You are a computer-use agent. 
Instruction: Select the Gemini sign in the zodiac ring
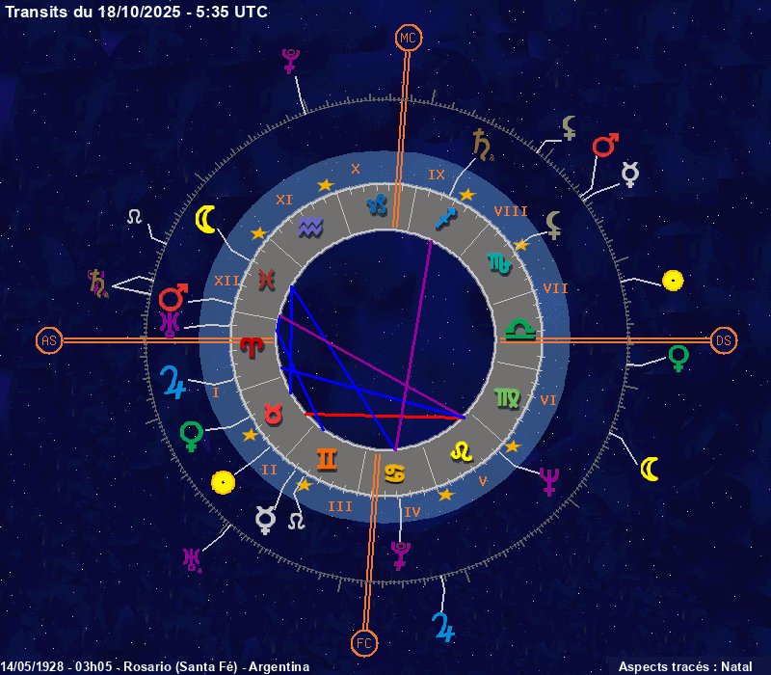328,460
